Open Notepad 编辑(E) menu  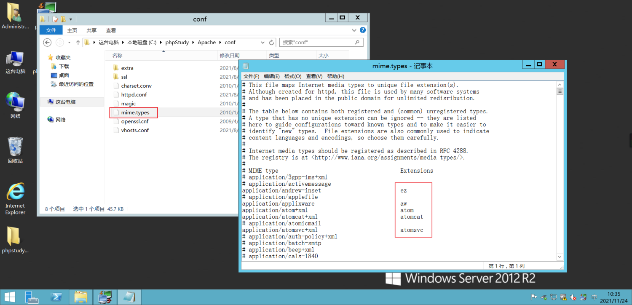pyautogui.click(x=272, y=76)
